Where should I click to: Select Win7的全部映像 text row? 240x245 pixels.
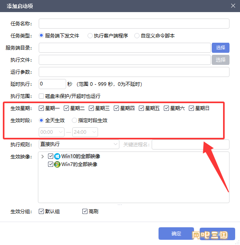click(x=79, y=164)
